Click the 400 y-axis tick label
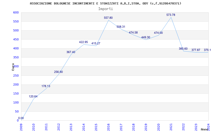This screenshot has height=132, width=211. 16,49
